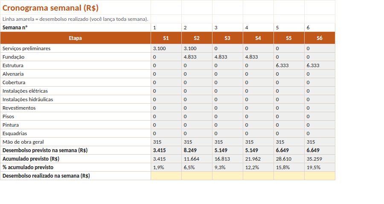Select Estrutura S5 value 6.333
384x204 pixels.
click(x=289, y=65)
